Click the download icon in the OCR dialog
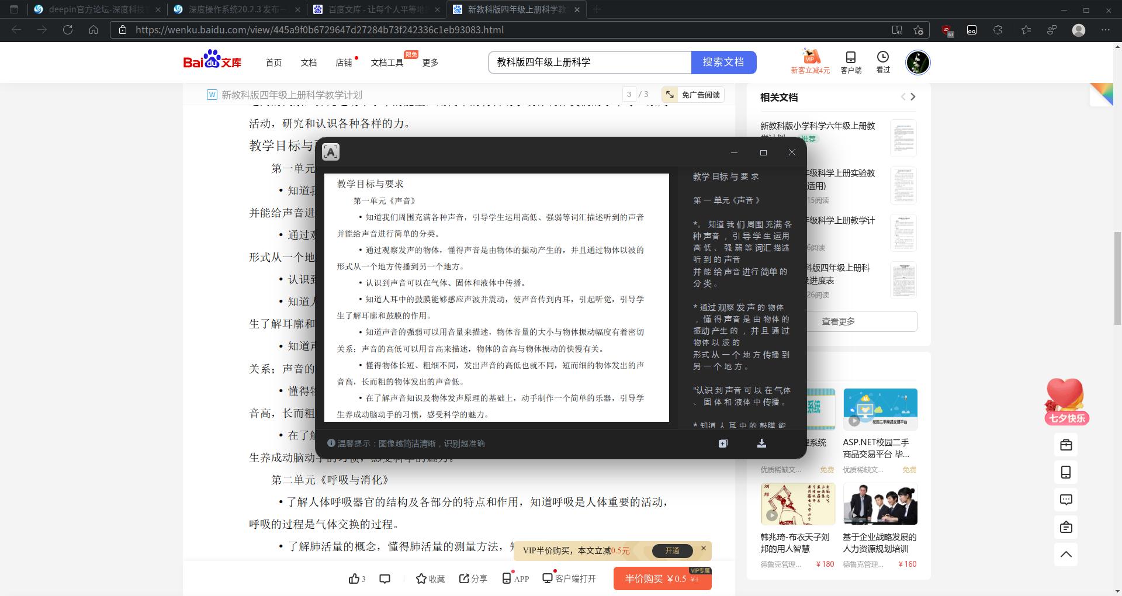 pos(761,443)
